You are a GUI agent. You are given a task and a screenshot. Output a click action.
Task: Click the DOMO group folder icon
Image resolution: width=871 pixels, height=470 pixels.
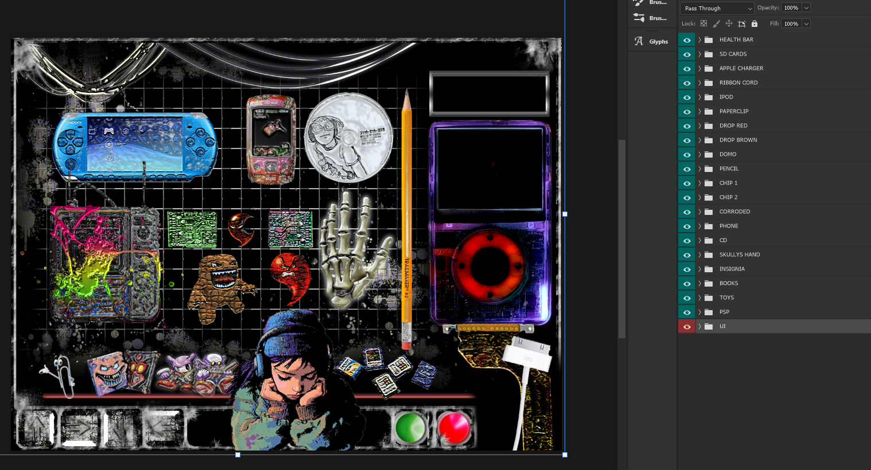pyautogui.click(x=709, y=154)
